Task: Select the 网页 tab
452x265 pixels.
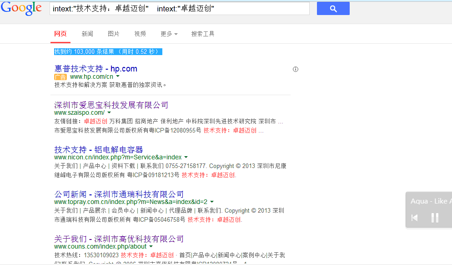Action: pyautogui.click(x=60, y=34)
